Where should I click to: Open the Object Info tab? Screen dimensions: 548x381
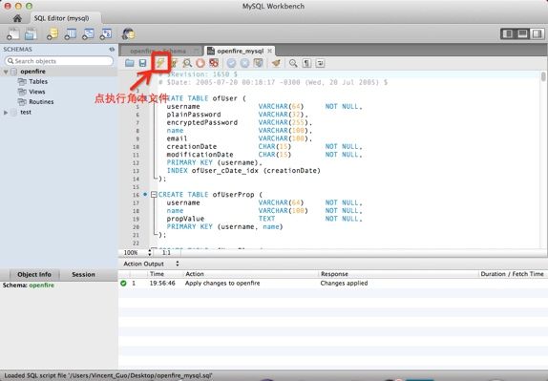tap(34, 275)
